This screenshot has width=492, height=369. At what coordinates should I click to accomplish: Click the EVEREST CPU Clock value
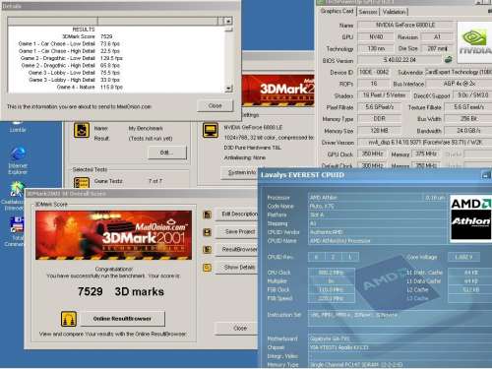(331, 273)
